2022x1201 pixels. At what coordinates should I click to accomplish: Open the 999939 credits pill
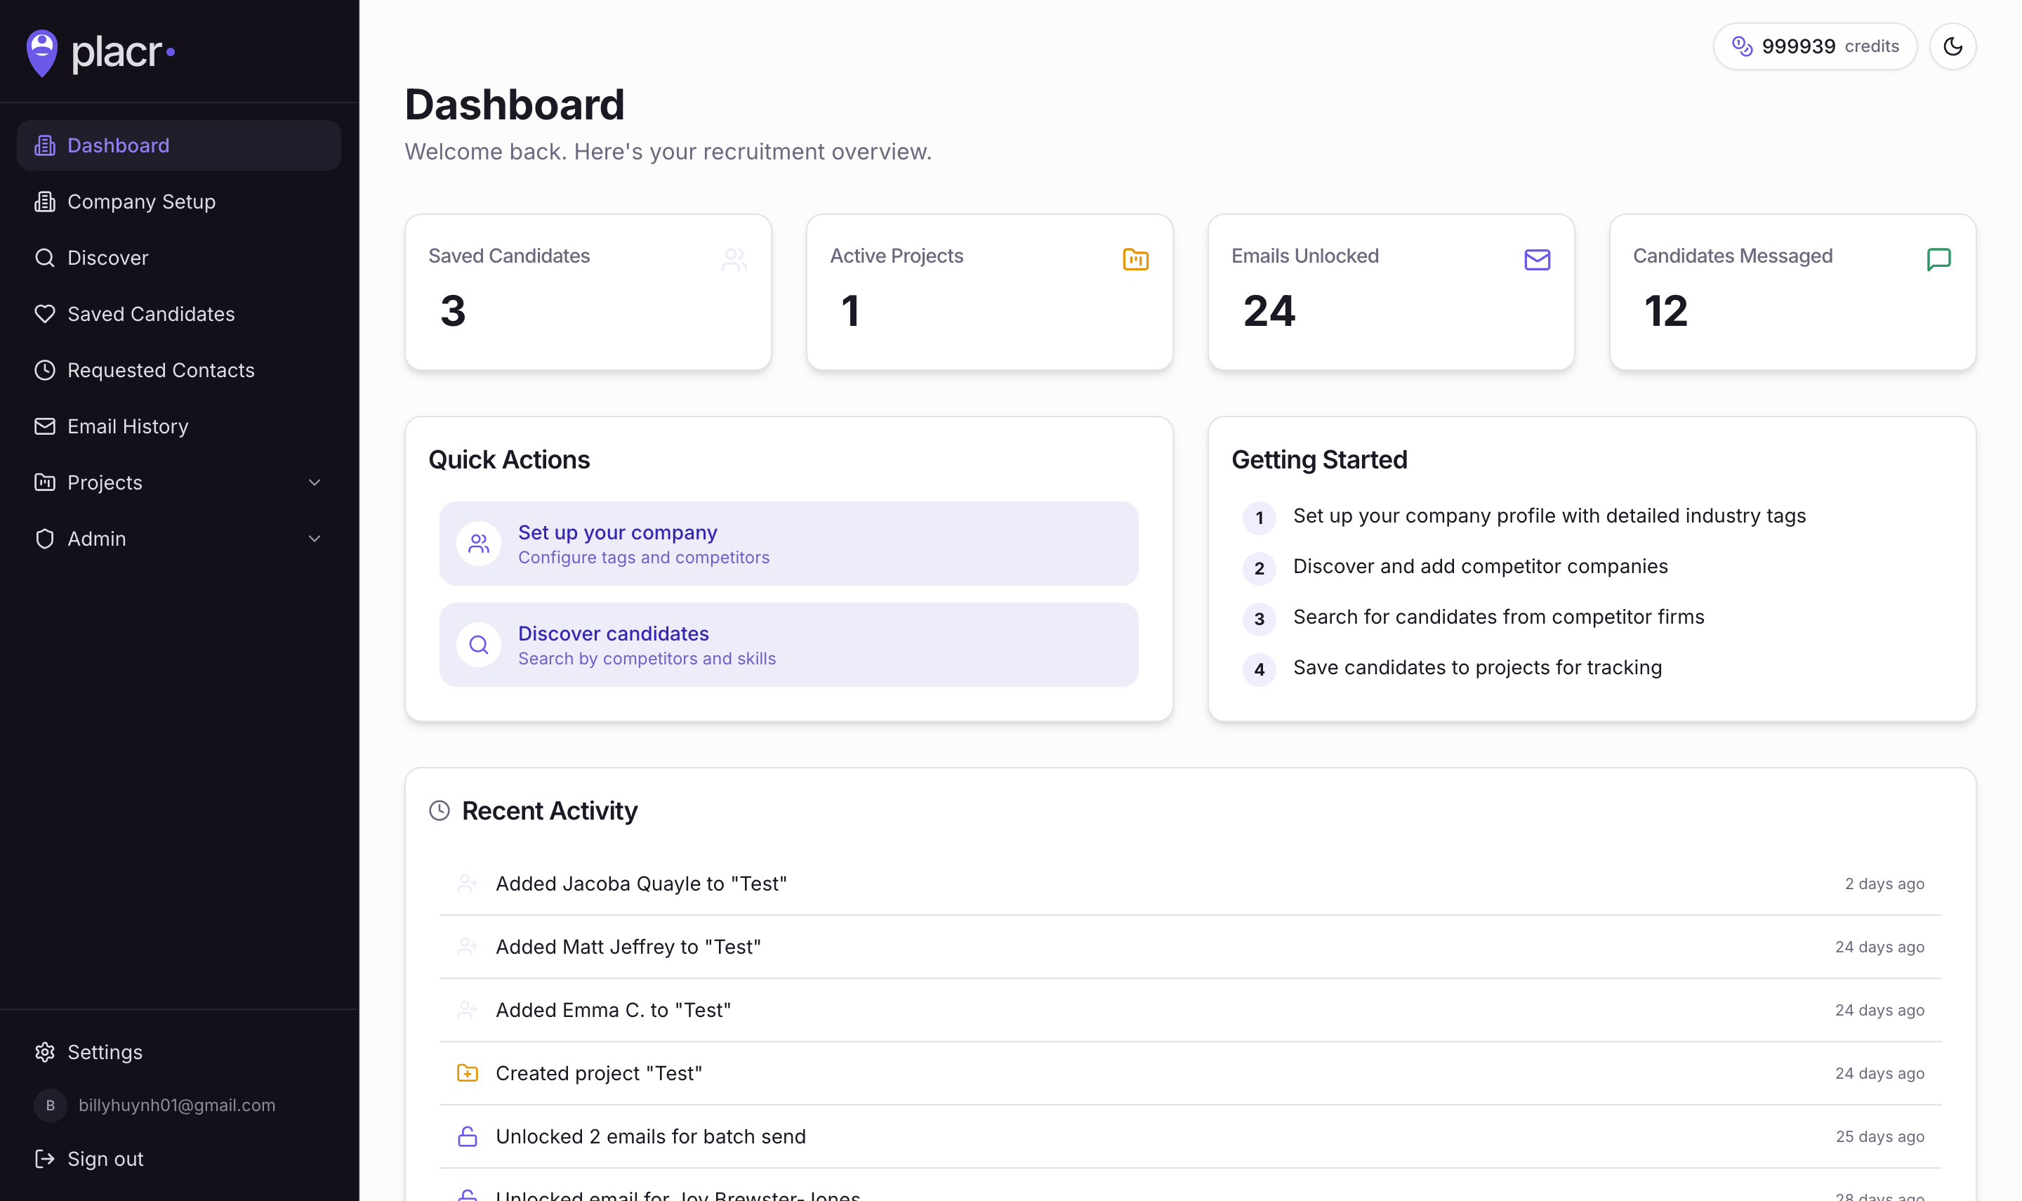[1815, 46]
